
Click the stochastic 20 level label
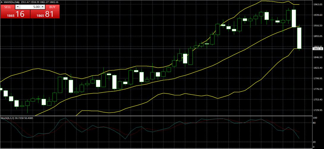coord(315,142)
